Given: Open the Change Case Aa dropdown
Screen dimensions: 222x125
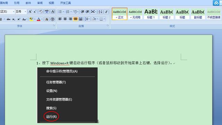Looking at the screenshot, I should tap(25, 19).
